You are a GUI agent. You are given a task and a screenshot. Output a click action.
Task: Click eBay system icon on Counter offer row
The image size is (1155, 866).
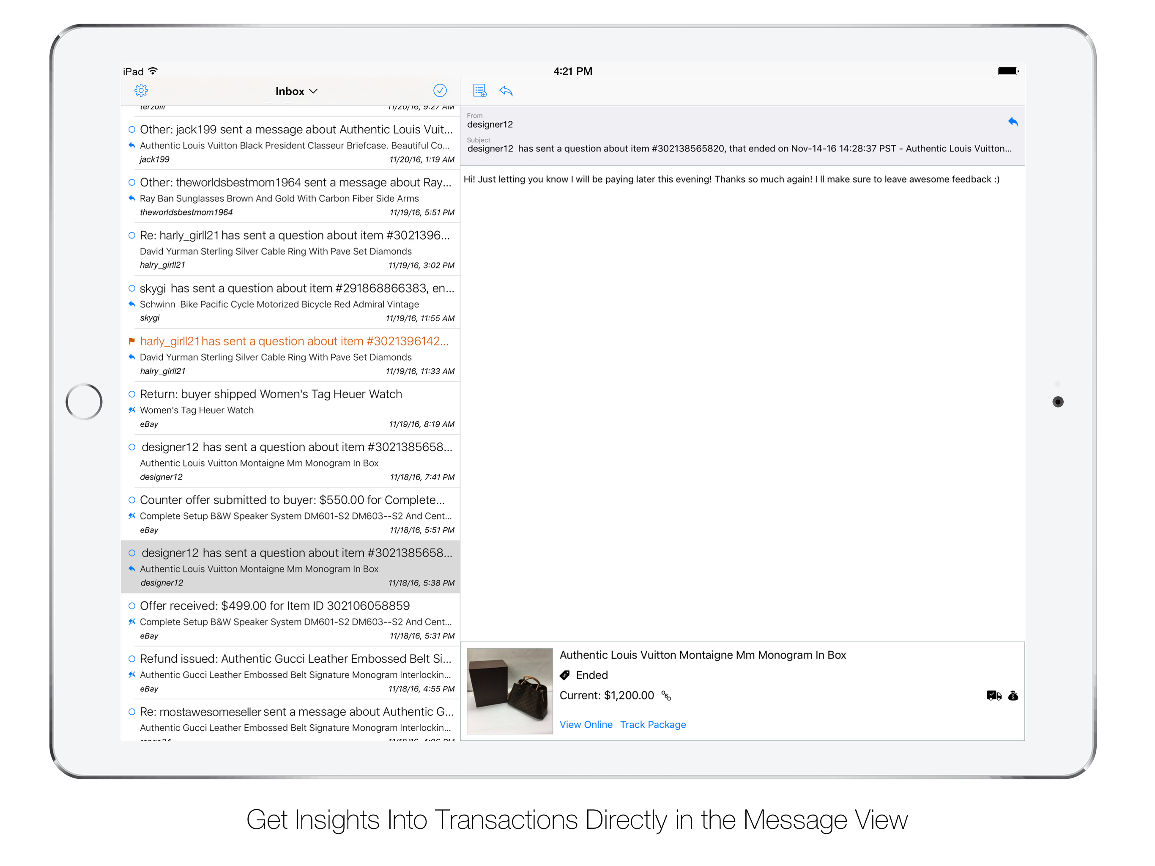tap(131, 515)
